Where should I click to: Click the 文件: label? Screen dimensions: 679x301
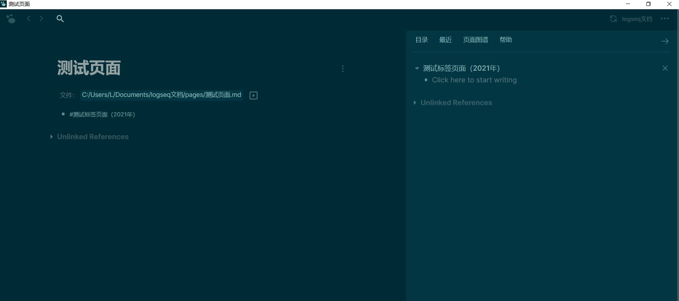[x=67, y=95]
